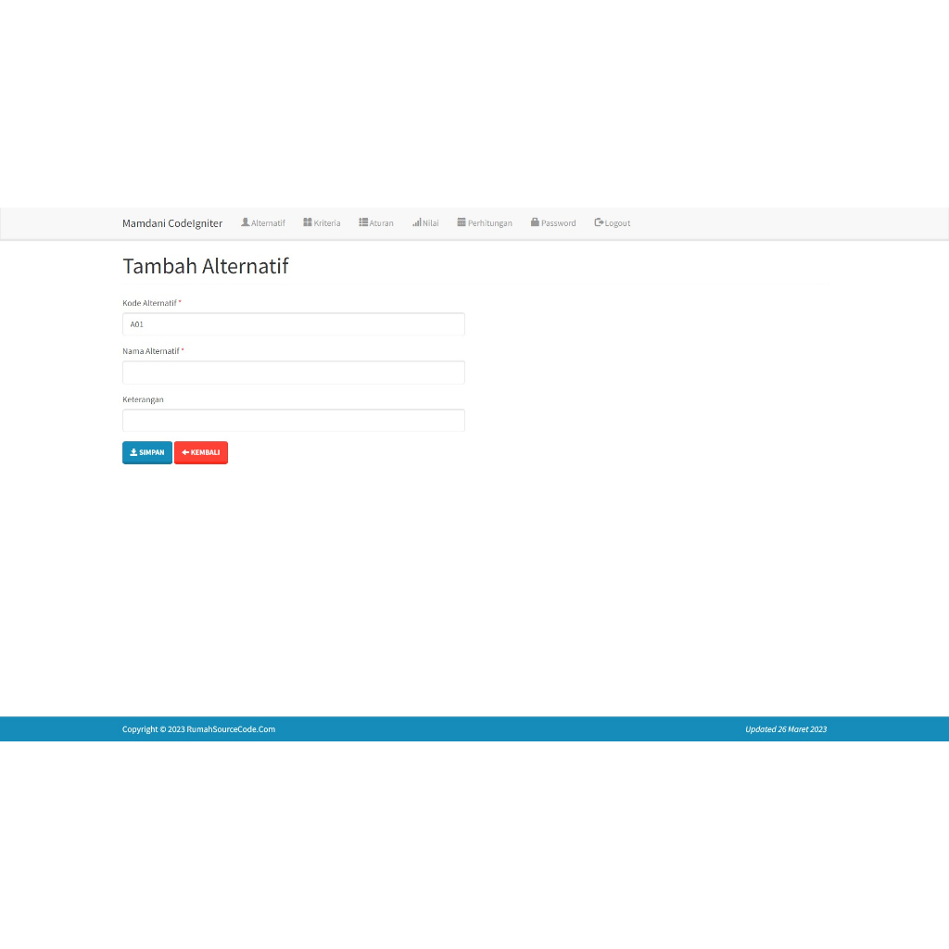Click the Kembali button

point(201,452)
